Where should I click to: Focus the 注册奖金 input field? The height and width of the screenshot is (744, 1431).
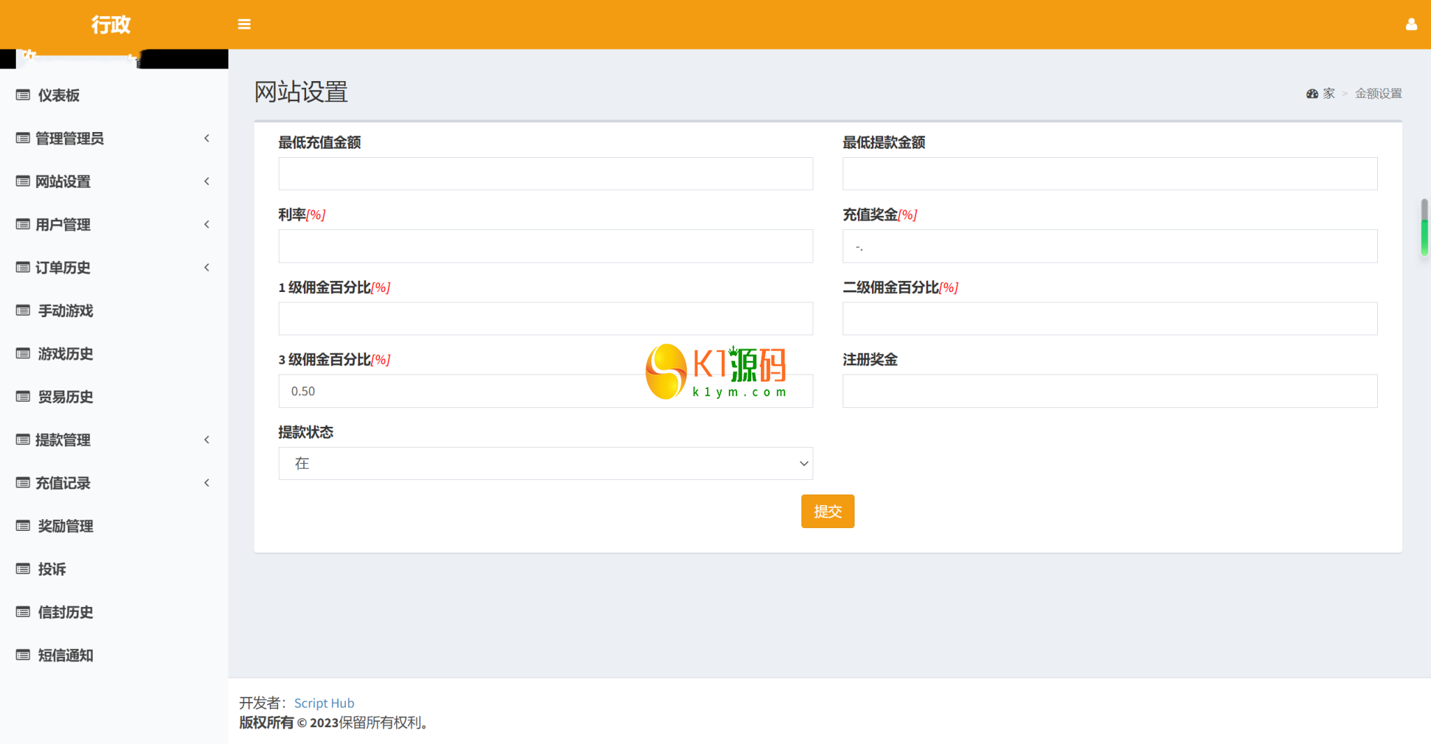click(x=1110, y=391)
